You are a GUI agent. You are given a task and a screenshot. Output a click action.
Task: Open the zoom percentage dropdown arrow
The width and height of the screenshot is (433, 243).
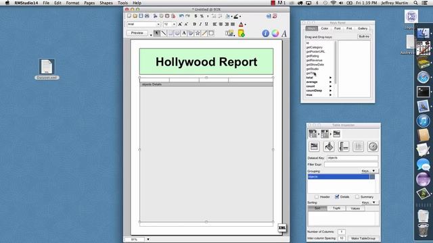148,240
